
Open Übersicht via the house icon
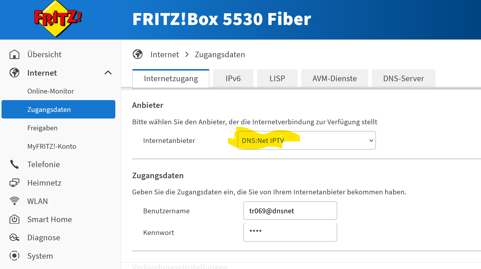(14, 54)
